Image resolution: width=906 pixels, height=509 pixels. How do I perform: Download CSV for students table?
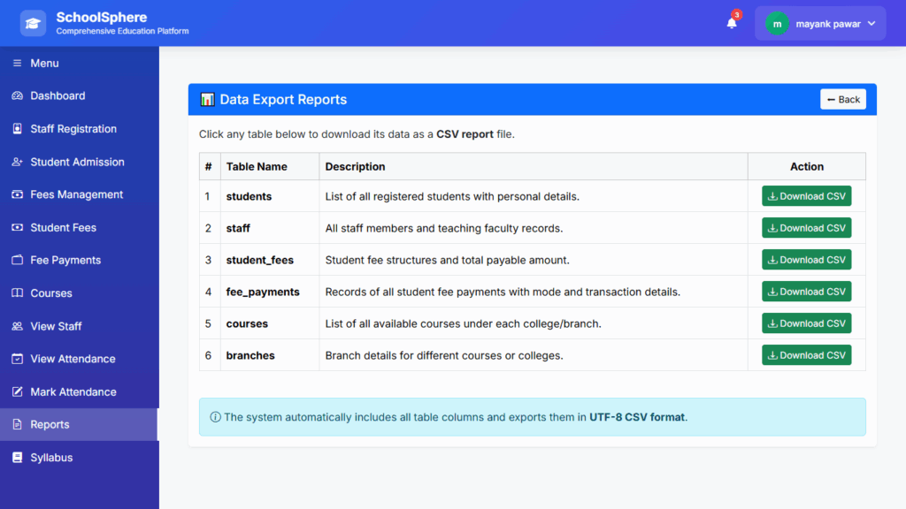tap(806, 196)
